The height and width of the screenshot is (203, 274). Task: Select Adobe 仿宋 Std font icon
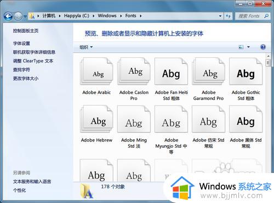pyautogui.click(x=208, y=119)
